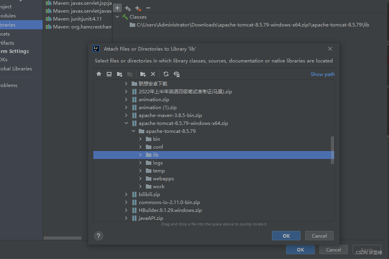Click the library list horizontal scrollbar
Viewport: 389px width, 259px height.
click(62, 238)
